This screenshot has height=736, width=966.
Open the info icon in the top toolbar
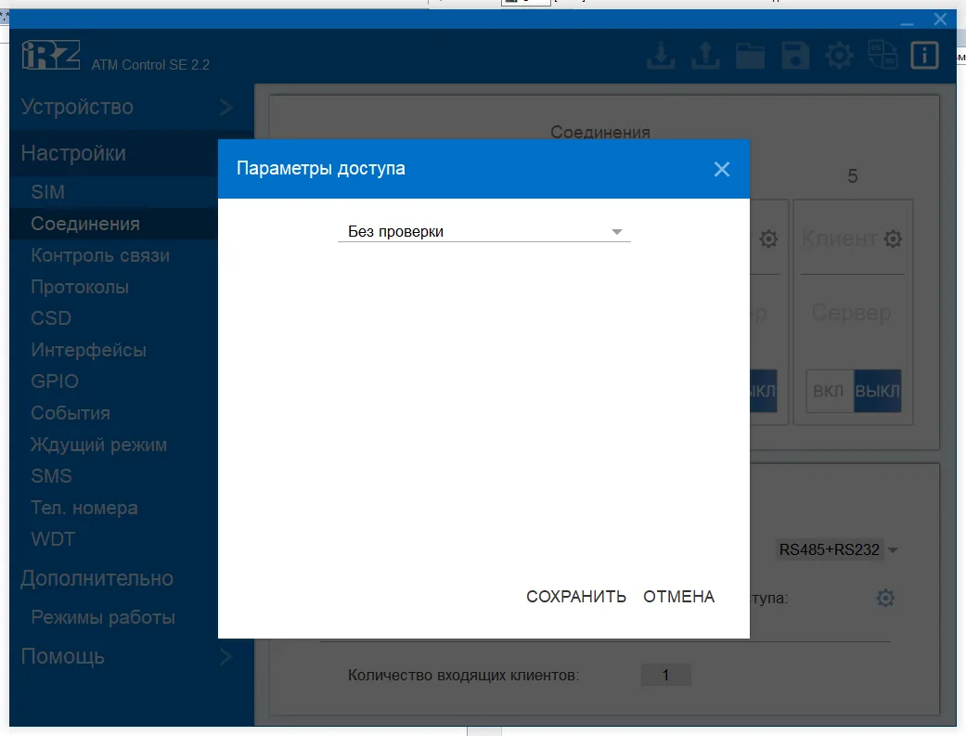point(924,56)
